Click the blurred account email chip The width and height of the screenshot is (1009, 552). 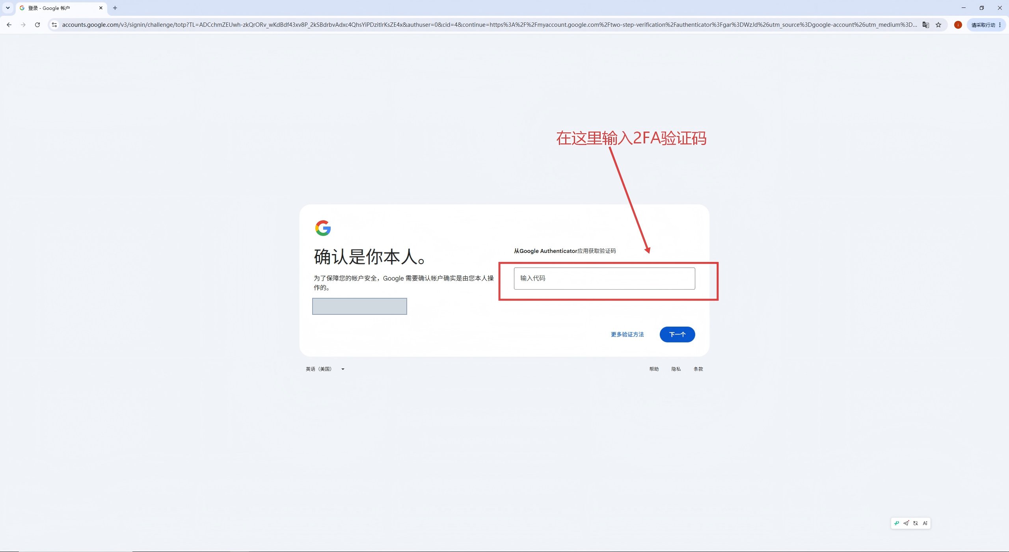pyautogui.click(x=359, y=306)
